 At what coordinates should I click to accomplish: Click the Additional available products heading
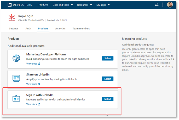coord(26,46)
